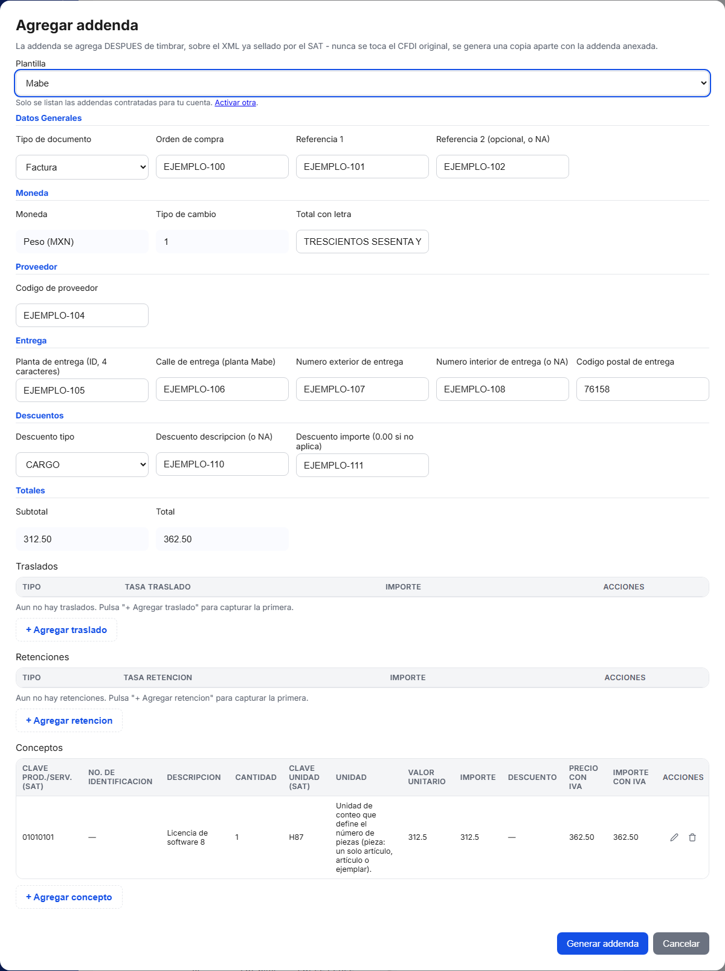Click the Total 362.50 field

click(x=222, y=539)
